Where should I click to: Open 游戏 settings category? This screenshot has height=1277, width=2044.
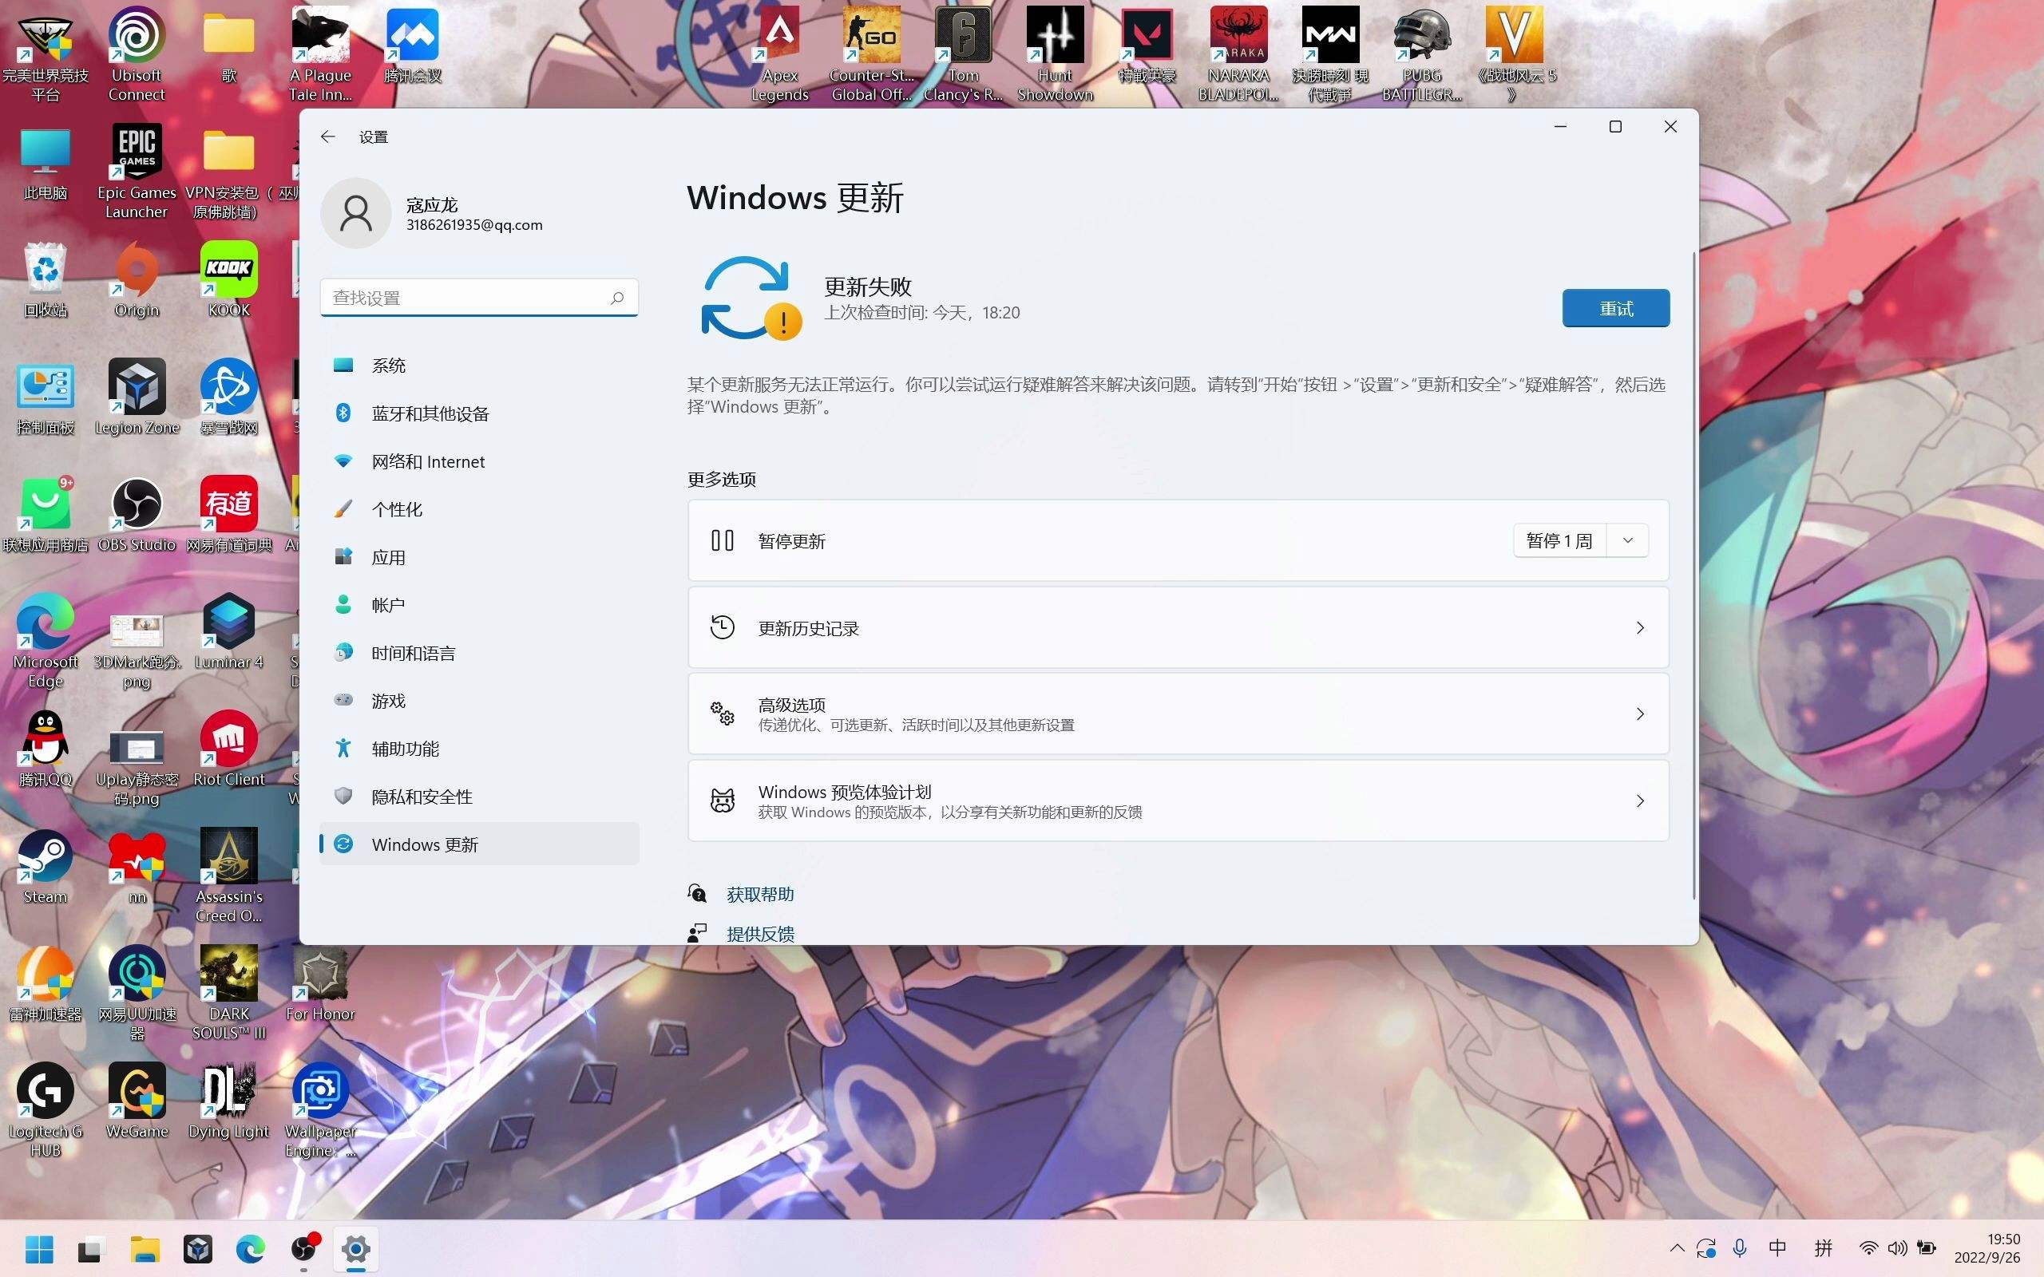point(479,701)
